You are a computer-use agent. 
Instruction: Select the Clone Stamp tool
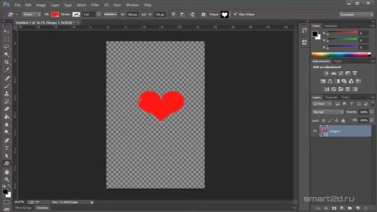6,94
